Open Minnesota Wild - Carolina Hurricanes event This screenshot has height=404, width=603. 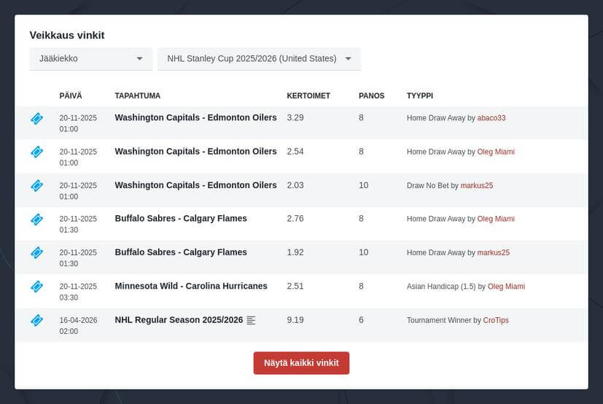click(191, 286)
